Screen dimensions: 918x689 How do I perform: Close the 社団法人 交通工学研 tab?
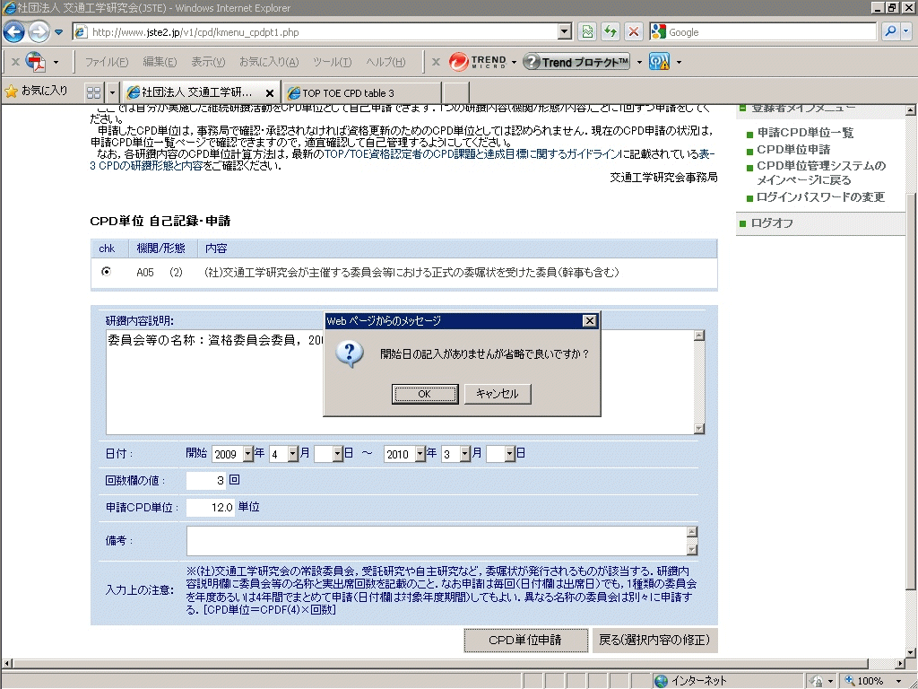269,93
